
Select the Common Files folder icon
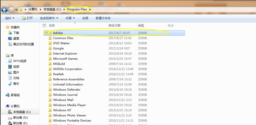tap(50, 38)
